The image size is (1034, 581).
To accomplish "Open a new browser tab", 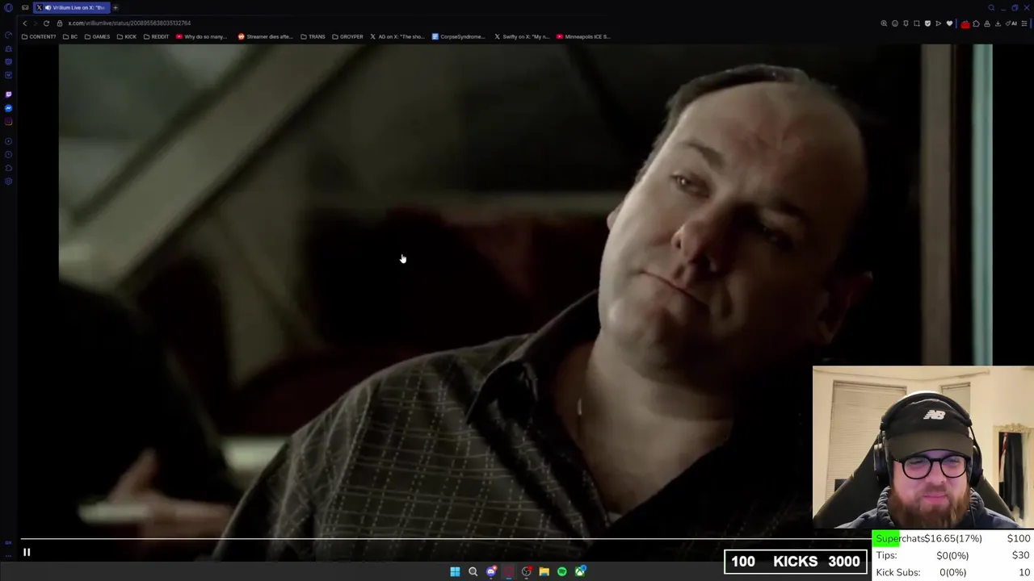I will (x=116, y=7).
